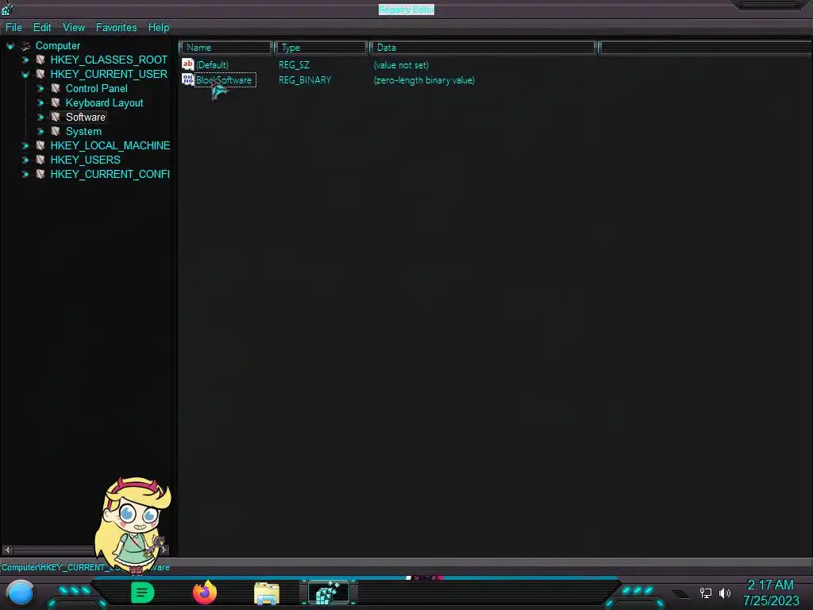
Task: Expand the Control Panel key arrow
Action: [x=40, y=89]
